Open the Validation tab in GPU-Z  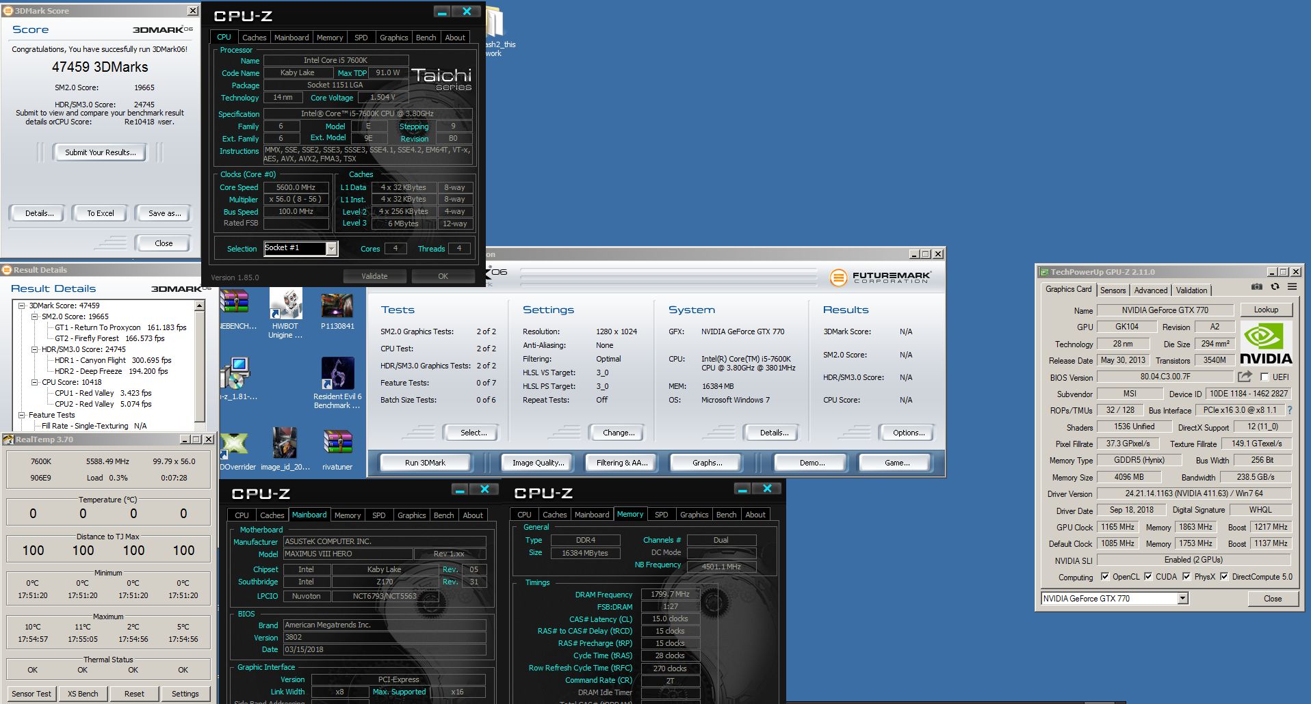[x=1192, y=290]
